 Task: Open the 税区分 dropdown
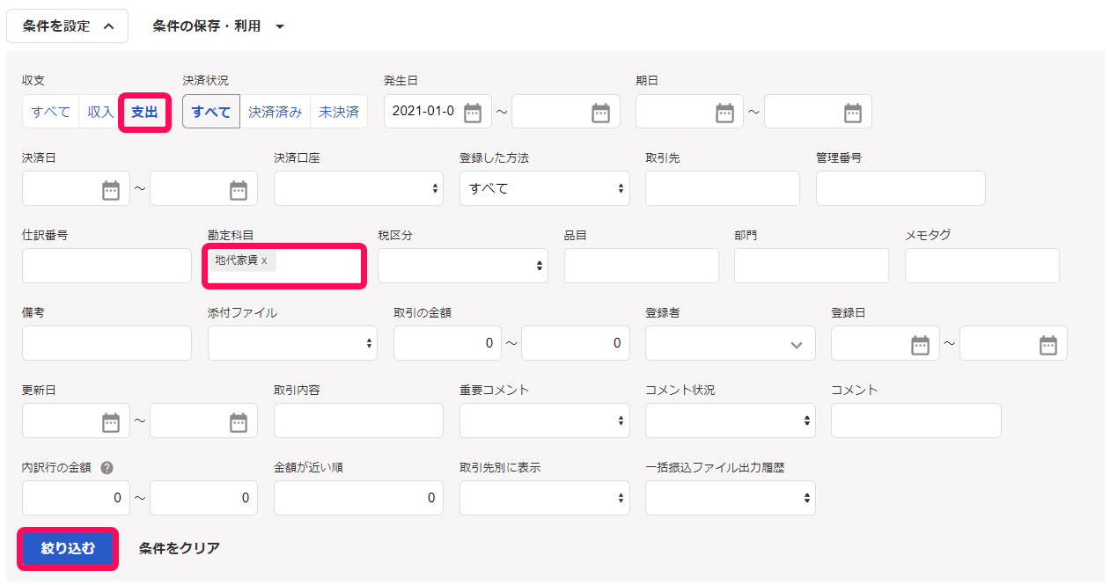point(463,266)
